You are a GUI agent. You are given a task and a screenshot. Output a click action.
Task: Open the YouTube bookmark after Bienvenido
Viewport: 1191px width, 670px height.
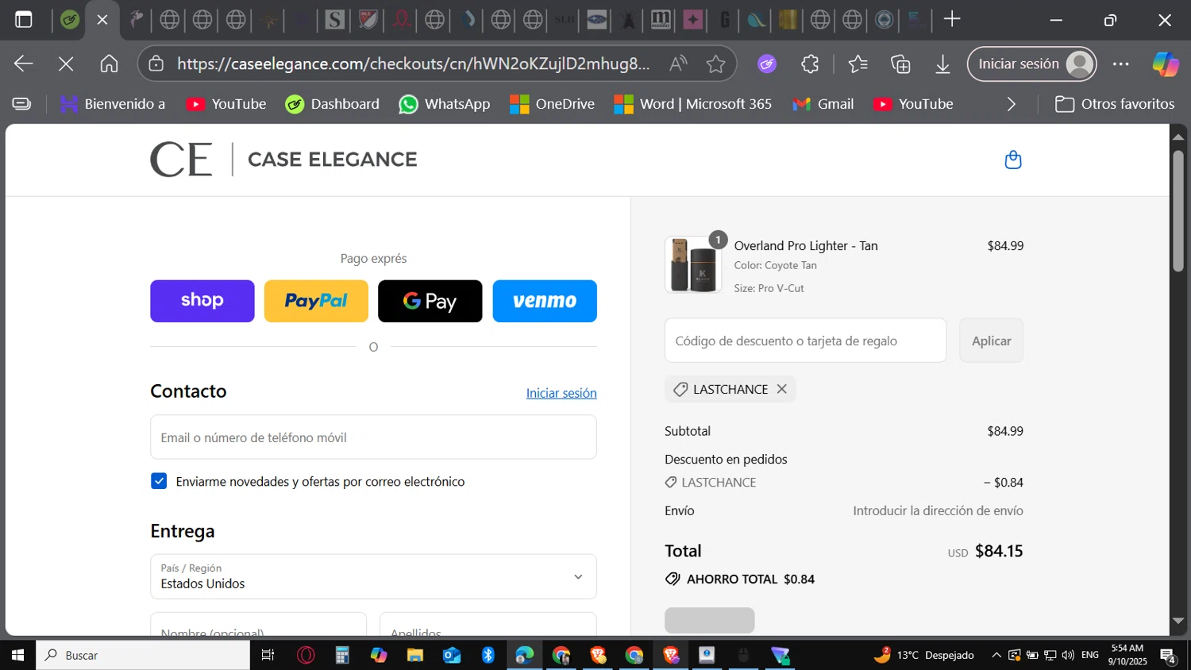[226, 104]
